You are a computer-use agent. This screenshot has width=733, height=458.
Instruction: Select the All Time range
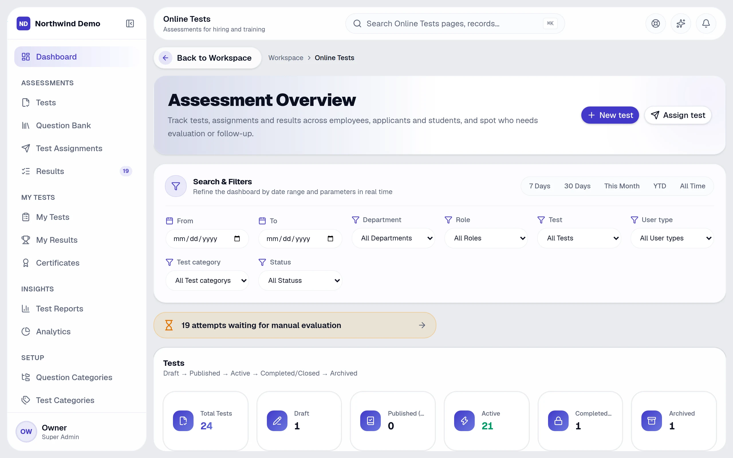[692, 186]
